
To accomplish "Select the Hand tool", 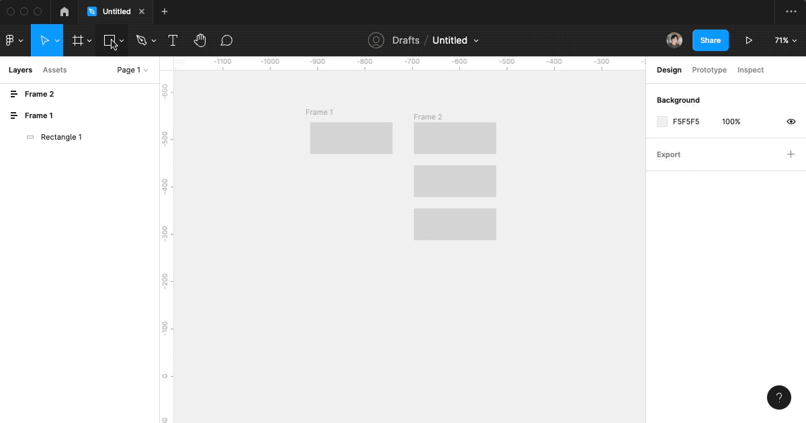I will coord(199,40).
